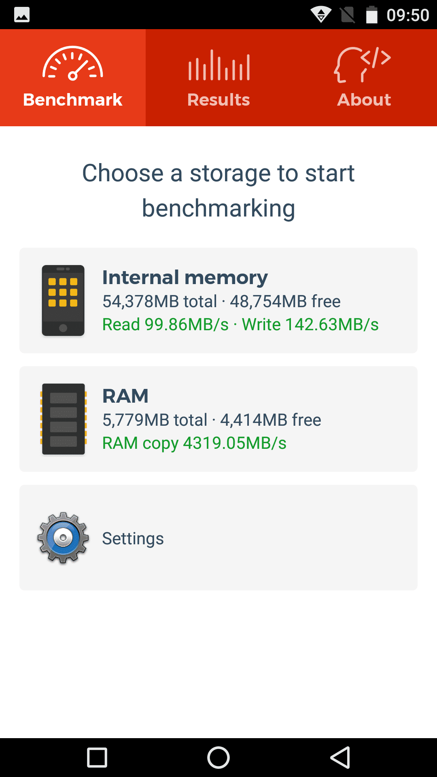Screen dimensions: 437x777
Task: Tap the RAM copy 4319.05MB/s result line
Action: (194, 443)
